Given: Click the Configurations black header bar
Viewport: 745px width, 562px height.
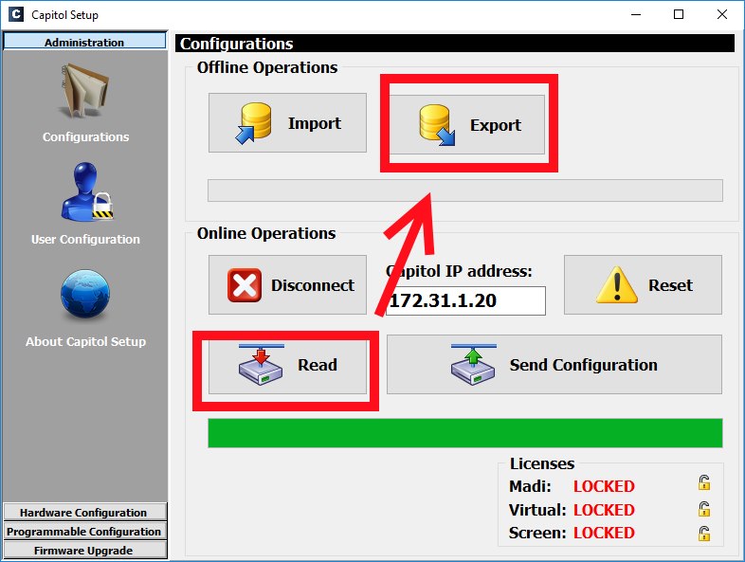Looking at the screenshot, I should pos(455,44).
